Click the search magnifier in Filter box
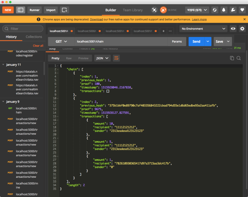 pyautogui.click(x=6, y=29)
